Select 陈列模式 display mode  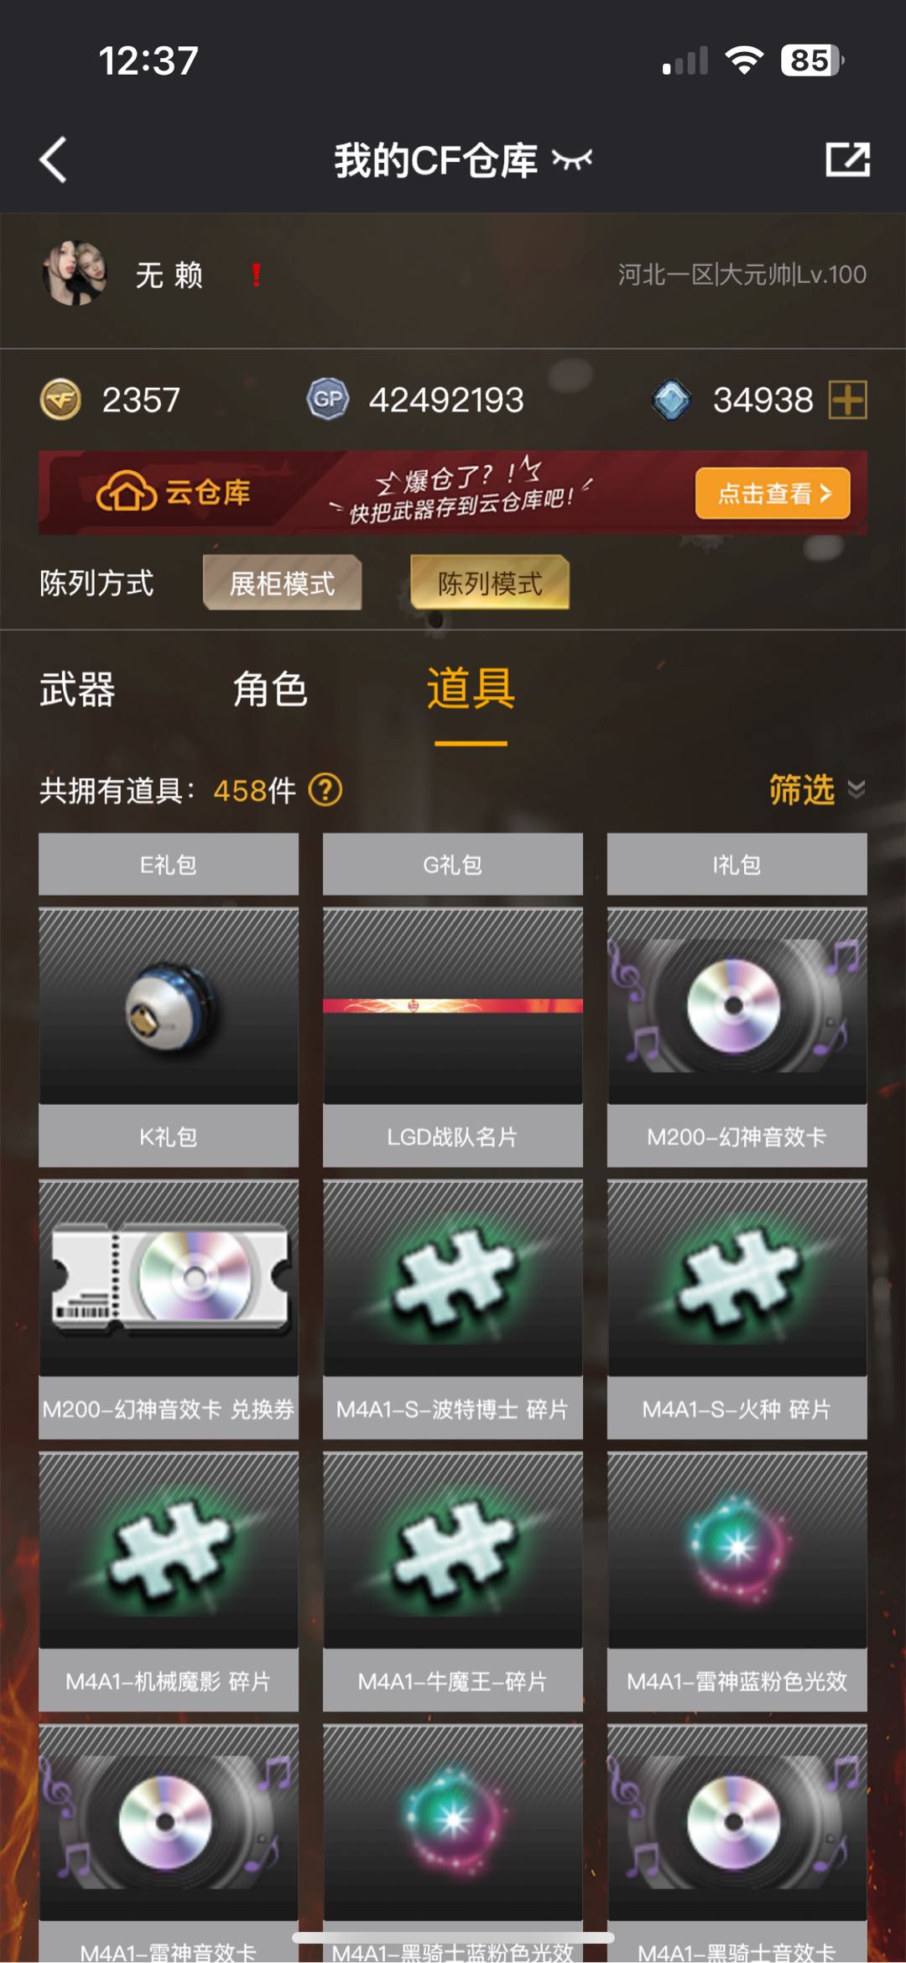coord(490,583)
